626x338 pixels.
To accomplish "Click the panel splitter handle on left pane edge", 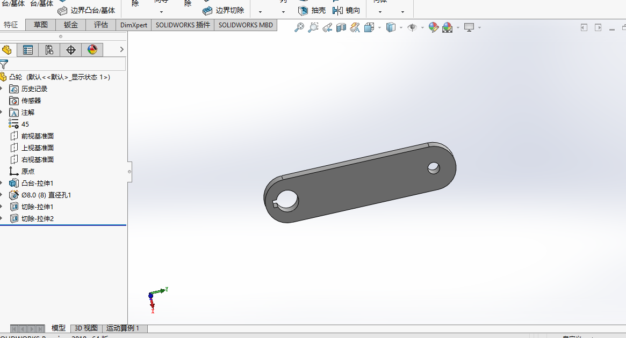I will pos(129,172).
